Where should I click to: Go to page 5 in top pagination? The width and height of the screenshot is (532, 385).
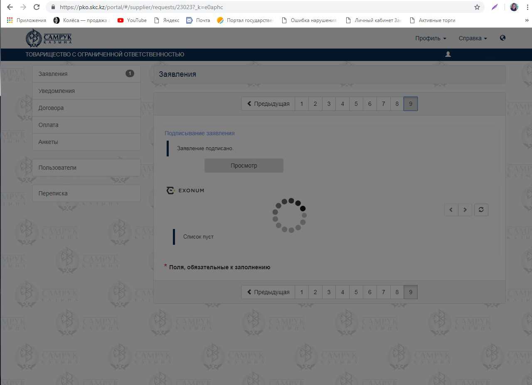coord(356,104)
